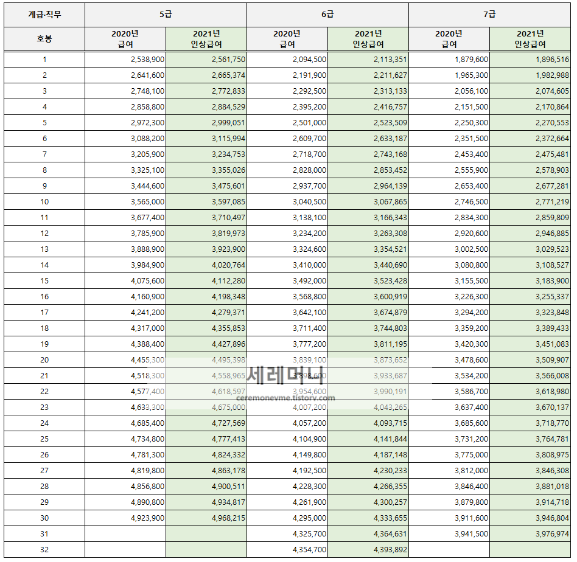
Task: Select cell 3,138,100 in row 11
Action: 287,218
